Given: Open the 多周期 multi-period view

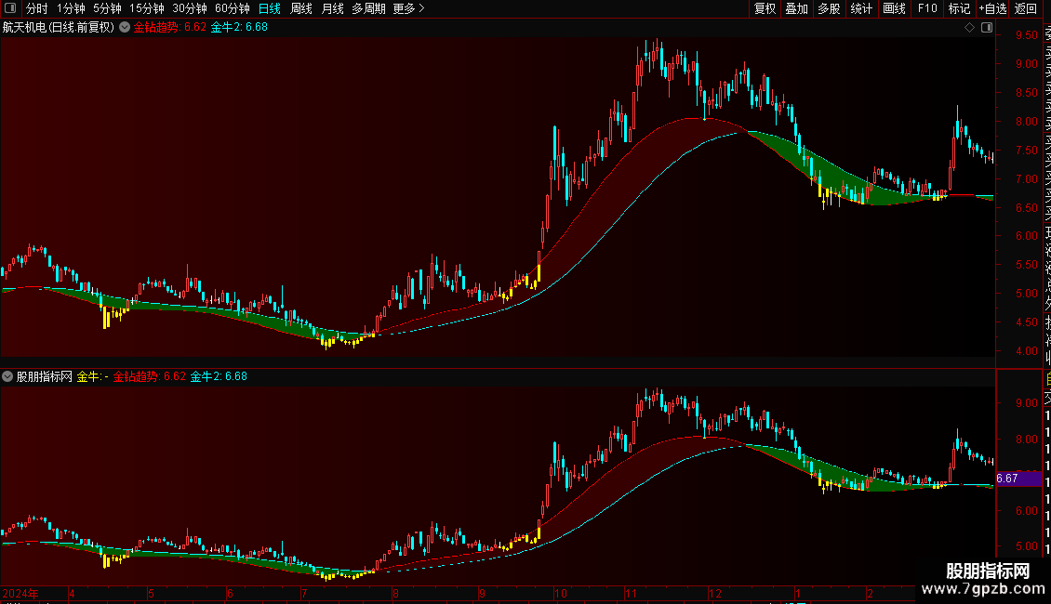Looking at the screenshot, I should click(x=368, y=8).
